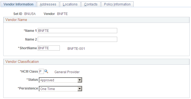Open the Locations tab

(x=70, y=4)
